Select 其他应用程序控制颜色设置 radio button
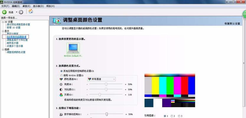Image resolution: width=246 pixels, height=118 pixels. tap(61, 71)
